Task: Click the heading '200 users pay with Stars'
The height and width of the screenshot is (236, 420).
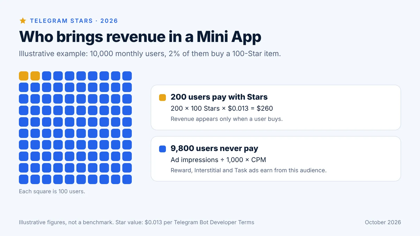Action: 219,97
